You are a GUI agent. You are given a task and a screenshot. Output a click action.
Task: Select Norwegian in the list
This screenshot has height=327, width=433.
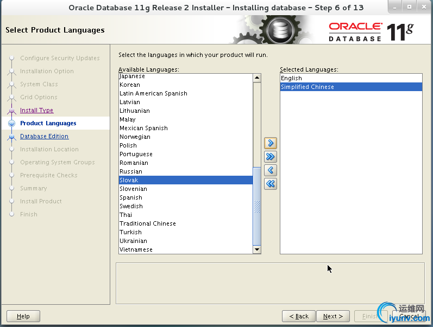(x=186, y=137)
